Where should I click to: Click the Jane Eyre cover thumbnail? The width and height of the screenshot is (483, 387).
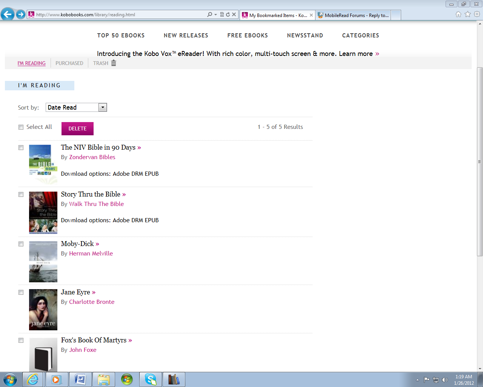(x=43, y=310)
